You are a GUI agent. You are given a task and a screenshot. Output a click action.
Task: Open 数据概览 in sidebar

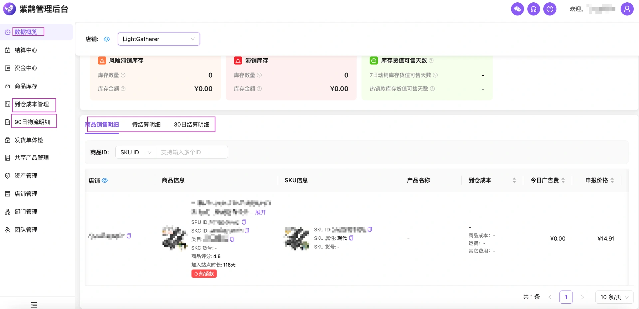37,32
